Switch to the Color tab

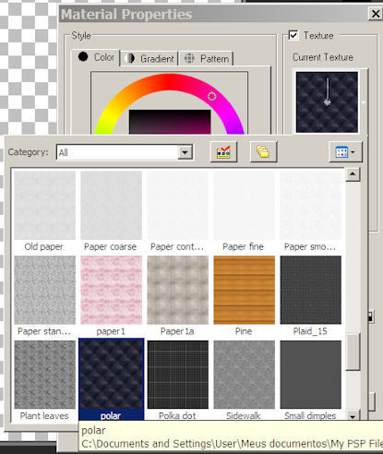96,57
